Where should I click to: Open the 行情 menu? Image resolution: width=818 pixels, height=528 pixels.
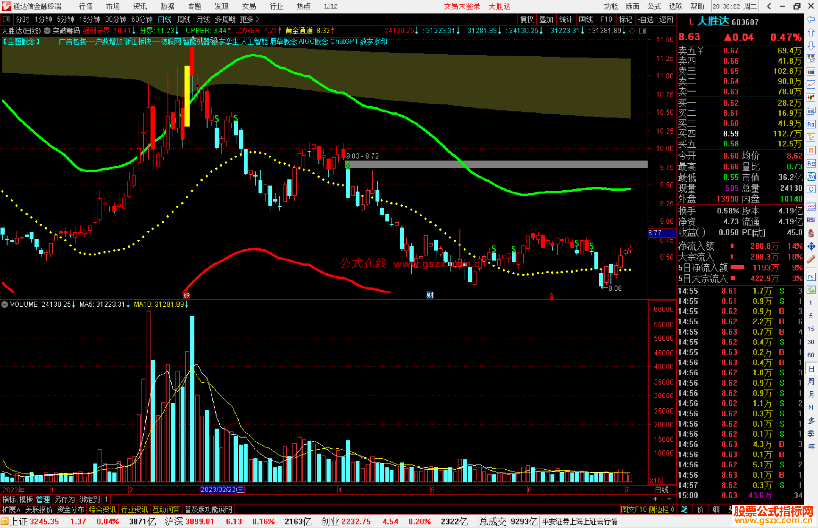pyautogui.click(x=86, y=6)
